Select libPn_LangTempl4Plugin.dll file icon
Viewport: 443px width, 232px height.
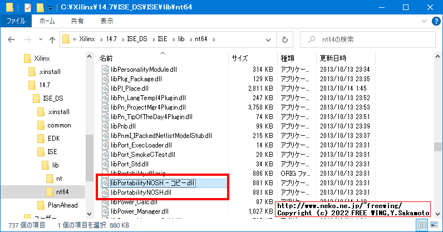pyautogui.click(x=105, y=98)
